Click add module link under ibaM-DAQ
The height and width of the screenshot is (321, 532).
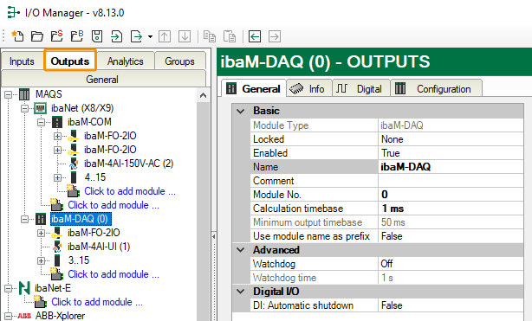click(114, 274)
